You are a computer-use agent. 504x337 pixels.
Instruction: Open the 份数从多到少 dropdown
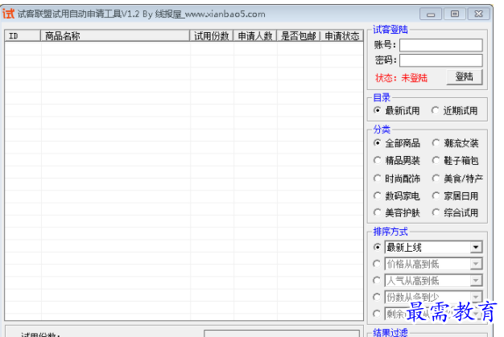tap(476, 297)
